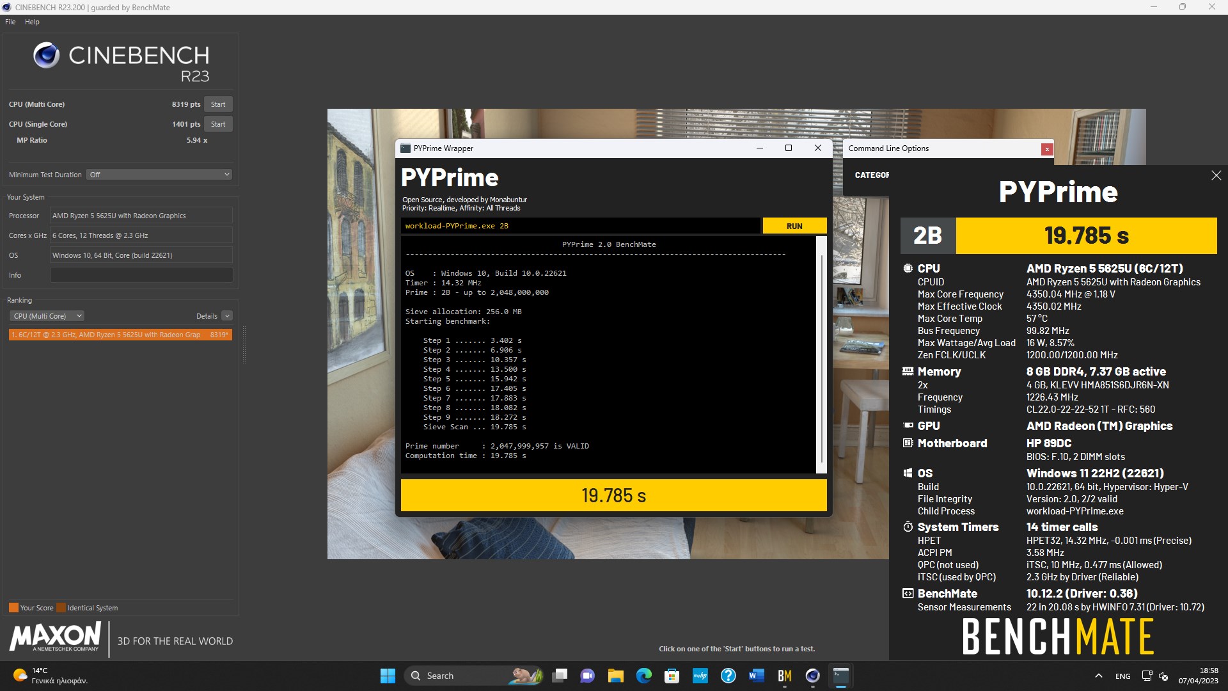1228x691 pixels.
Task: Click the BenchMate section icon
Action: pos(908,594)
